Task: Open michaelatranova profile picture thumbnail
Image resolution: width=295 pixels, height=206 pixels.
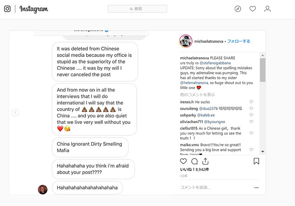Action: [x=185, y=41]
